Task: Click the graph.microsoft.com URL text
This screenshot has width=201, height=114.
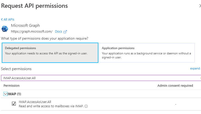Action: tap(32, 32)
